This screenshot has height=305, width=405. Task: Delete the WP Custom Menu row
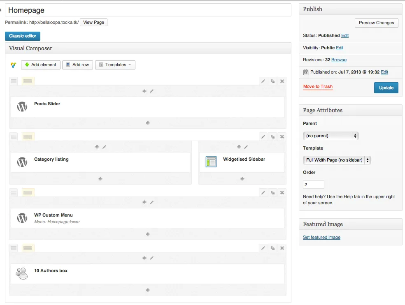click(282, 192)
